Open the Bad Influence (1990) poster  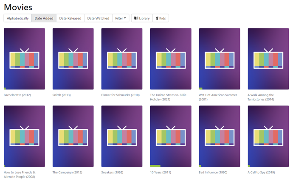pyautogui.click(x=220, y=136)
